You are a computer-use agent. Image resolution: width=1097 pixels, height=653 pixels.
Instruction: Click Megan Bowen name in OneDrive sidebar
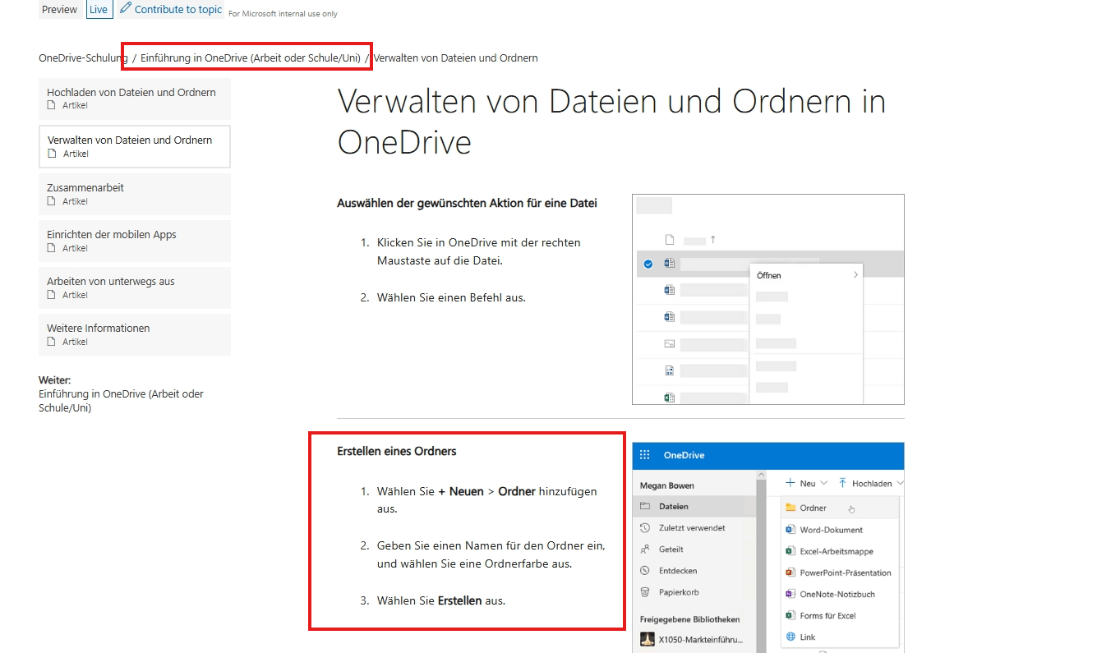667,485
